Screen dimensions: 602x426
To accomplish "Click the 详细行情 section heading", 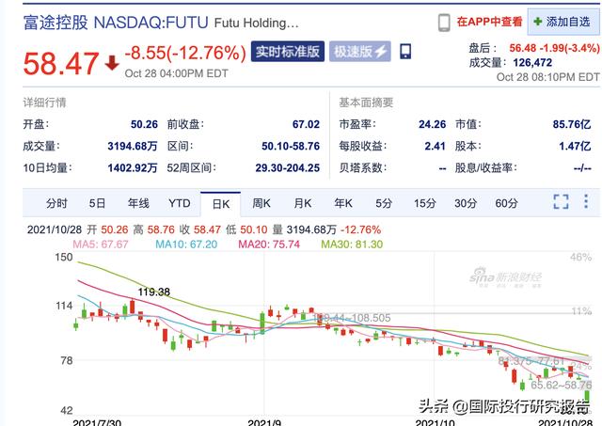I will (x=44, y=103).
